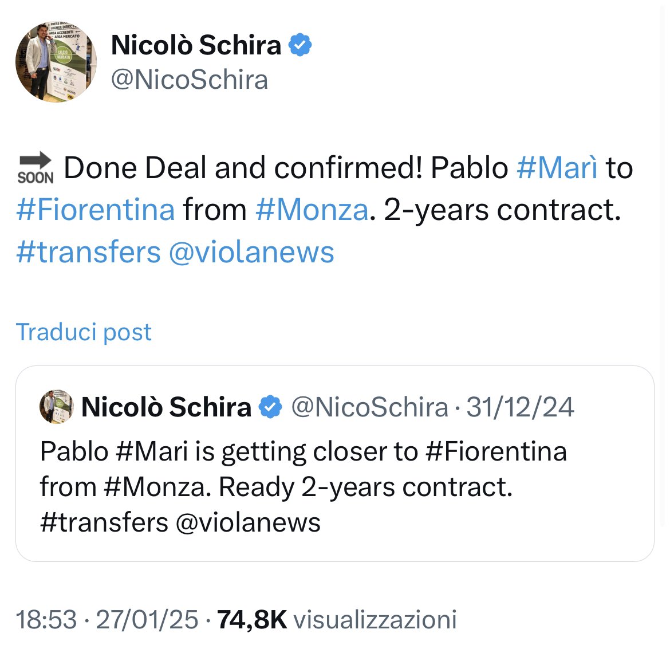Viewport: 670px width, 645px height.
Task: Open the #Marì hashtag
Action: pos(557,168)
